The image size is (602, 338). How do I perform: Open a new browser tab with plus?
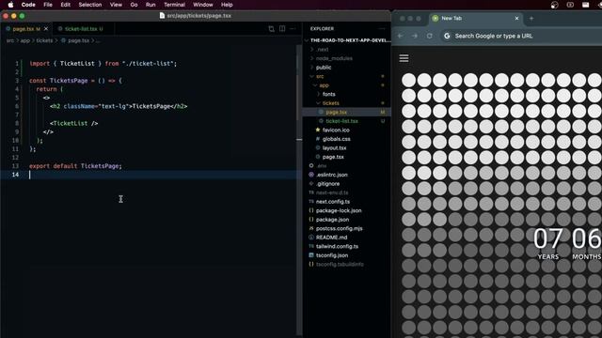(x=531, y=18)
